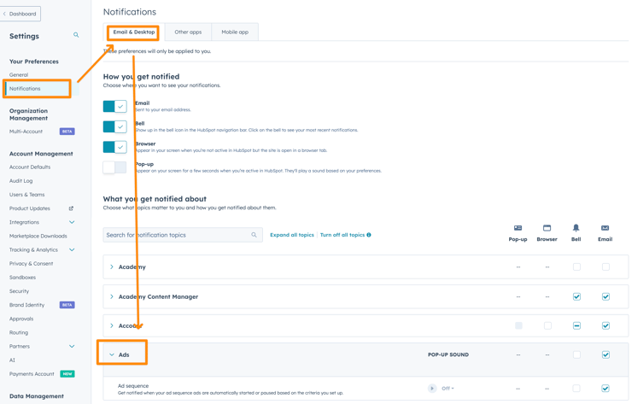Expand Tracking & Analytics sidebar section

(72, 249)
